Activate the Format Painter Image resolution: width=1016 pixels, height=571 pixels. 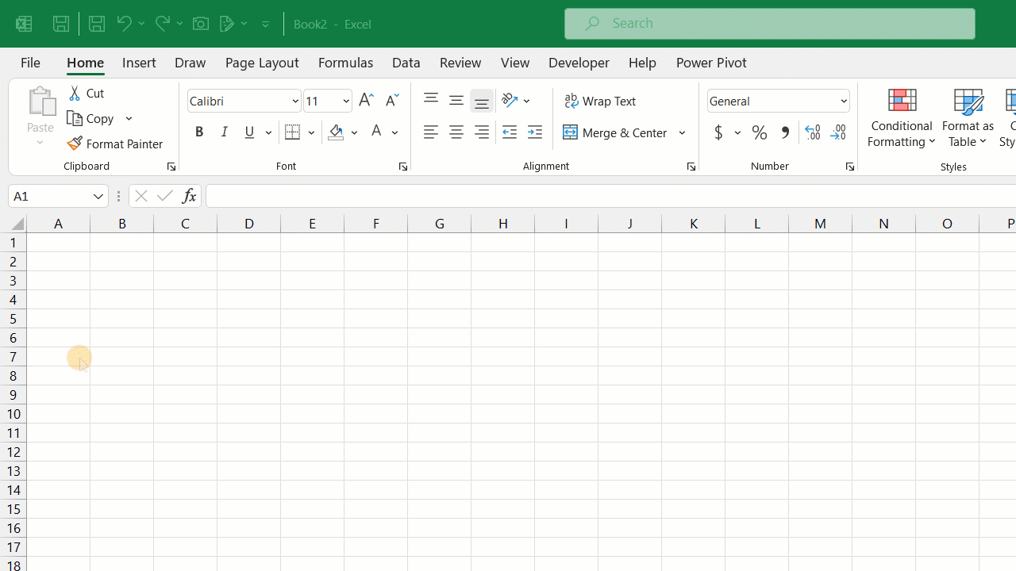[x=116, y=144]
